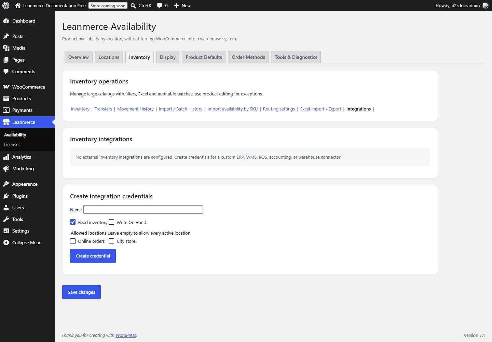Click the Payments dollar icon
Screen dimensions: 492x342
[x=6, y=110]
